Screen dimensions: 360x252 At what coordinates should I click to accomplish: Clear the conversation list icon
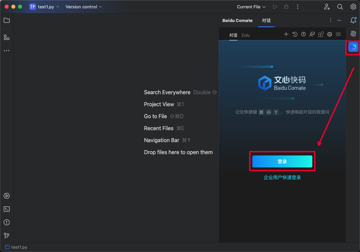[338, 34]
